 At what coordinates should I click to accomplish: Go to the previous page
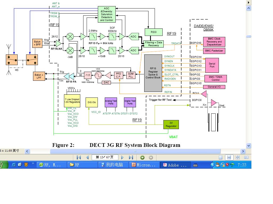coord(87,157)
